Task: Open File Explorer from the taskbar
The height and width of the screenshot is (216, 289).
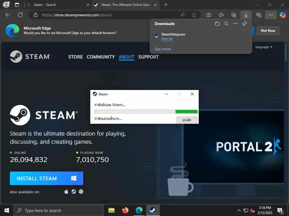Action: coord(111,210)
